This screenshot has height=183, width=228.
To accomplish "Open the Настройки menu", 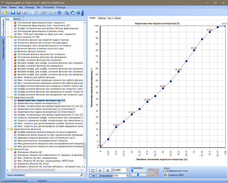I will coord(48,7).
